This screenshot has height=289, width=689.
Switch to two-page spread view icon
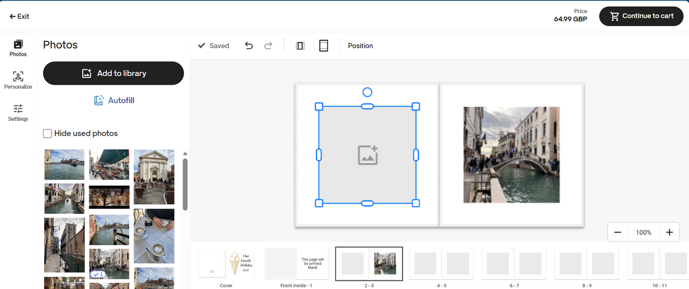point(300,46)
